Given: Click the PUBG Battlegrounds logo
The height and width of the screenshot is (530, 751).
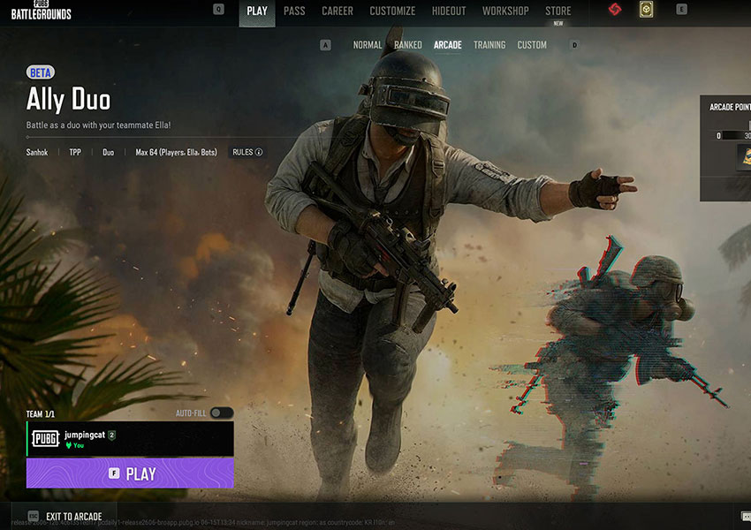Looking at the screenshot, I should [42, 11].
